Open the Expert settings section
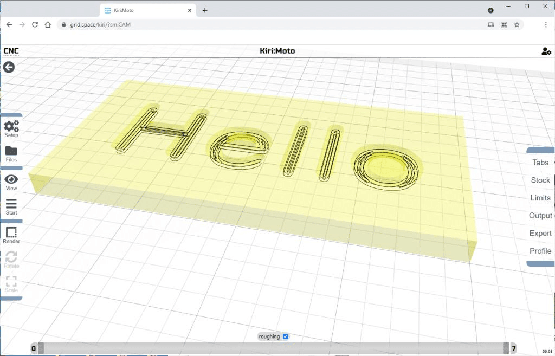This screenshot has height=356, width=555. click(540, 234)
